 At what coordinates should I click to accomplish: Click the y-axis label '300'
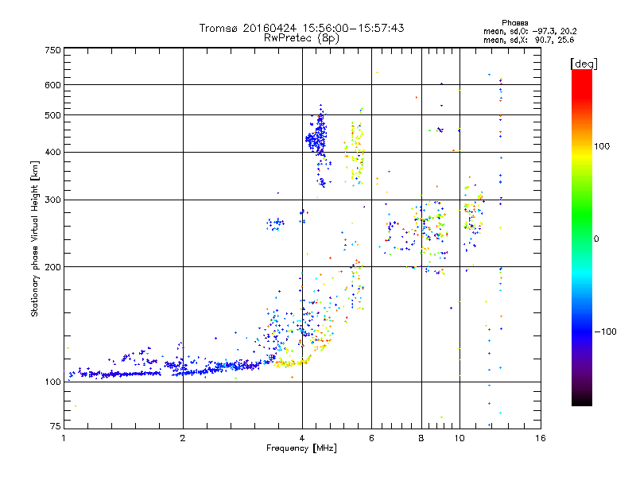point(52,200)
